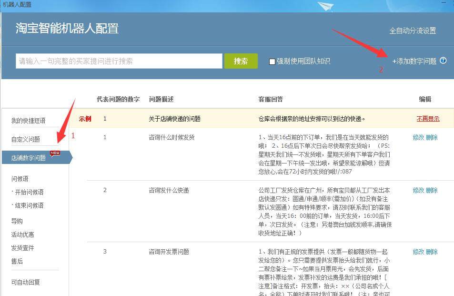Open 问候语 sidebar section
Screen dimensions: 454x296
20,179
